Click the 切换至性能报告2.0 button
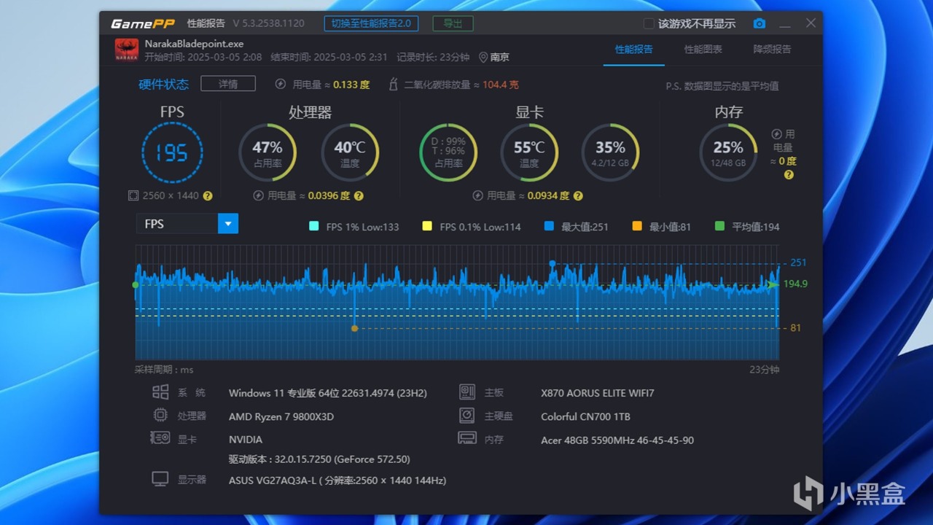The width and height of the screenshot is (933, 525). (371, 23)
